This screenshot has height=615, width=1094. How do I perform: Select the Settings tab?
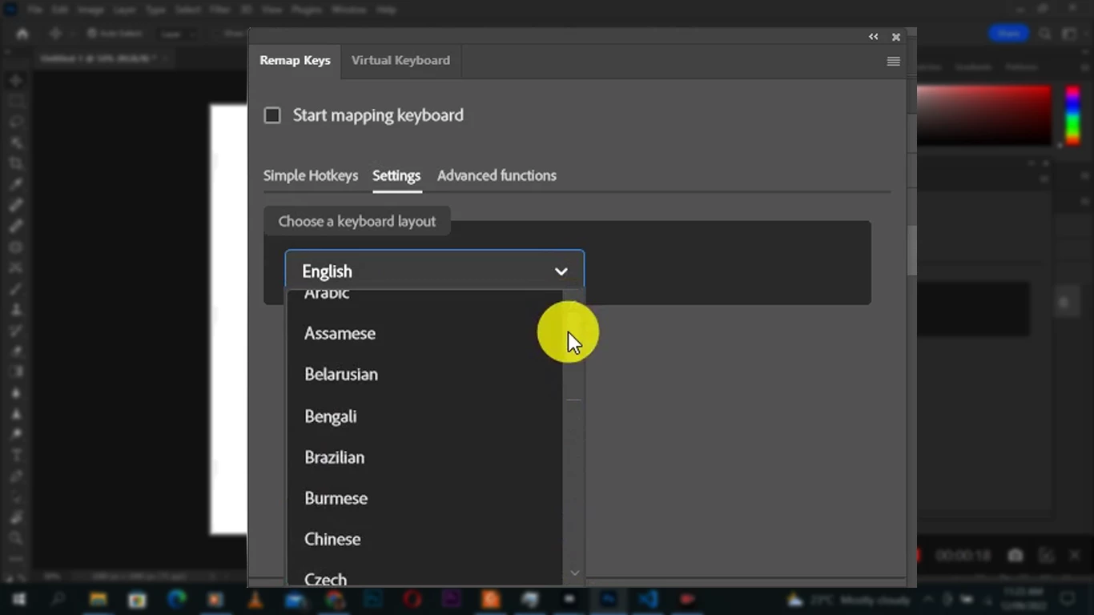[x=396, y=175]
